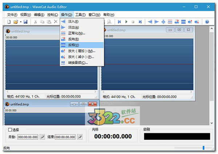The height and width of the screenshot is (154, 218).
Task: Click the 开始 start time input field
Action: click(x=28, y=137)
